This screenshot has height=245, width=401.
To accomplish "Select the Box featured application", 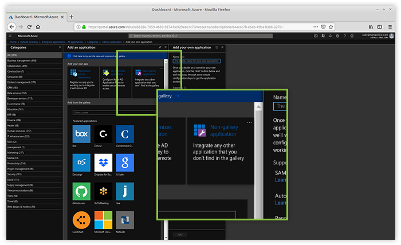I will (x=81, y=134).
